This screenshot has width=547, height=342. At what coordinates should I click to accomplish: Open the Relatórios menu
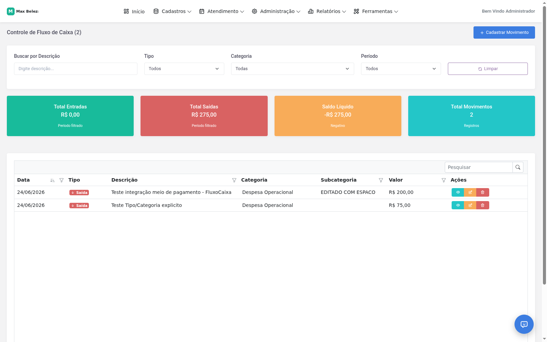tap(327, 11)
